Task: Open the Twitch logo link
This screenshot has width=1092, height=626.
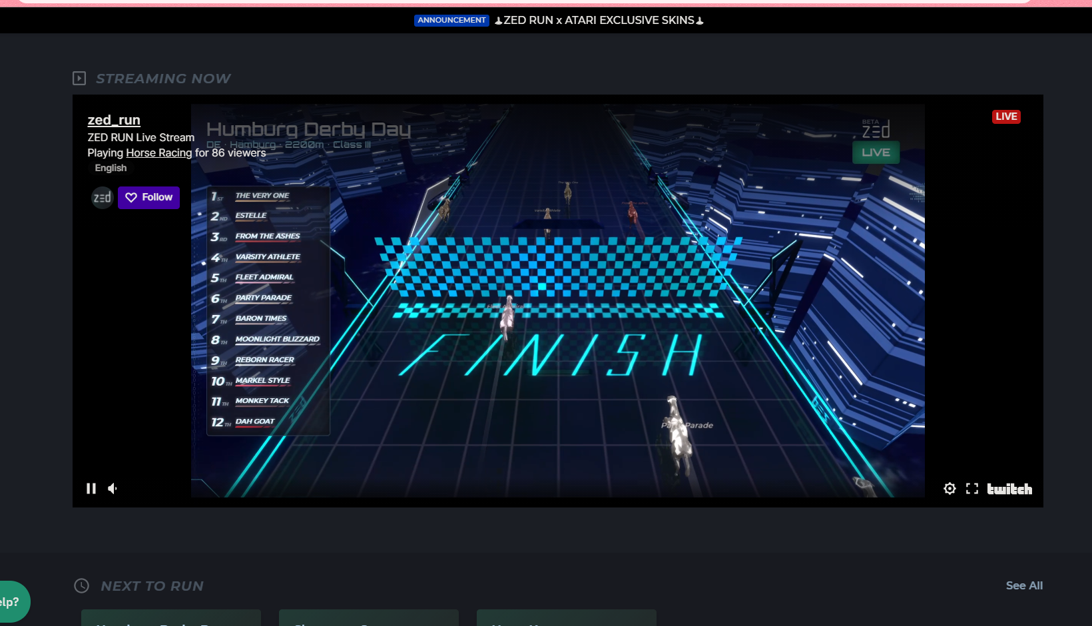Action: [x=1009, y=489]
